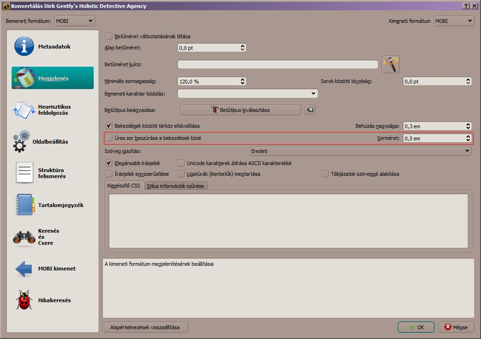Enable Unicode karakterek átírása ASCII karakterekké
The height and width of the screenshot is (339, 481).
point(181,163)
